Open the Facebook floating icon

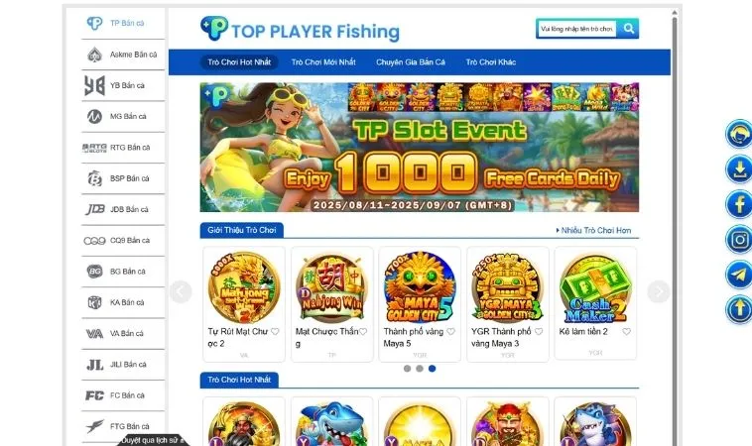(x=738, y=204)
